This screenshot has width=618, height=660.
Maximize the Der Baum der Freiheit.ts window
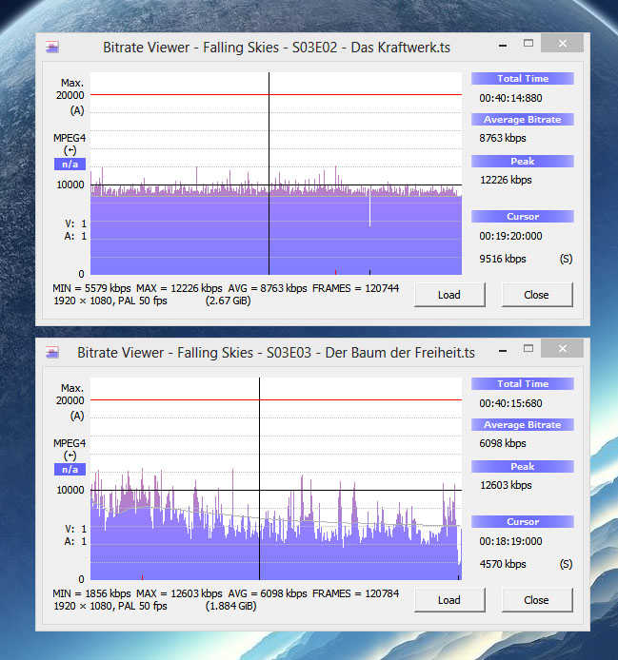tap(528, 349)
